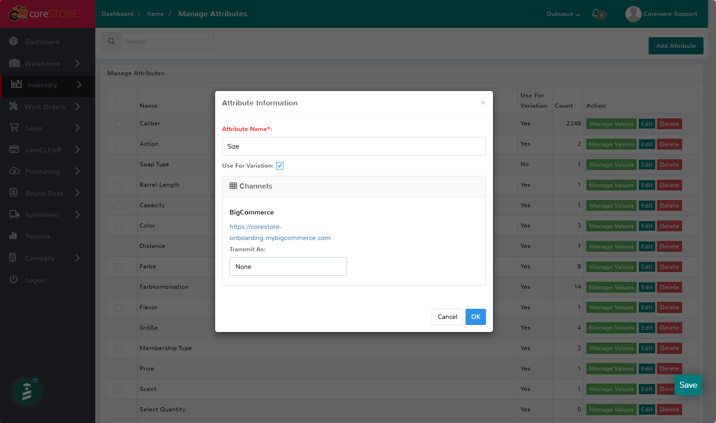Click the Add Attribute button
Image resolution: width=716 pixels, height=423 pixels.
point(676,46)
